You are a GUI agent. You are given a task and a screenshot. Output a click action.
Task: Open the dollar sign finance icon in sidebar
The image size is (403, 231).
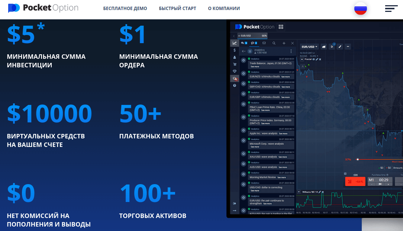pos(234,50)
